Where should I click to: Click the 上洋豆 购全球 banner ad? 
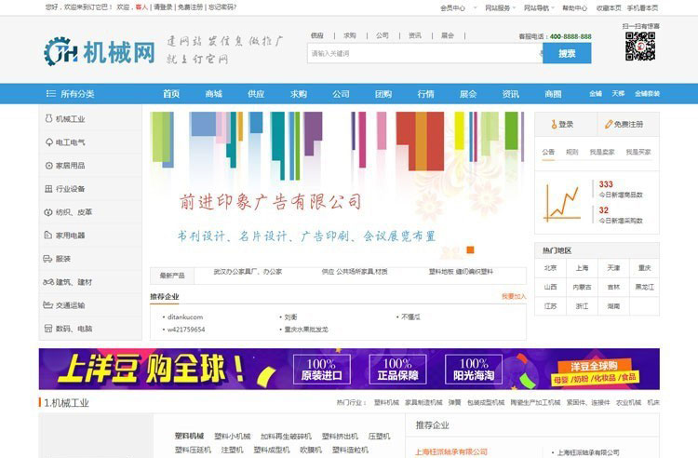(349, 369)
